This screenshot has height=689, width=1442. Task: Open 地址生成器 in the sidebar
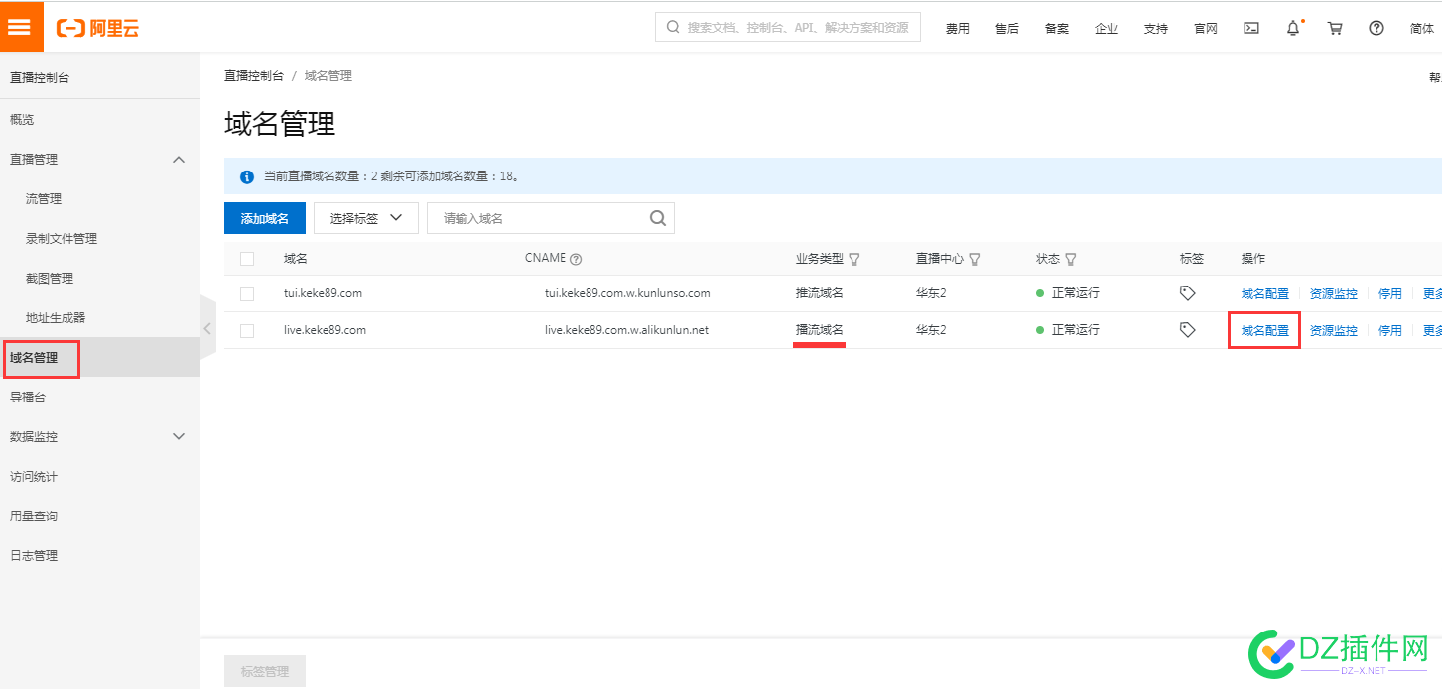(56, 317)
